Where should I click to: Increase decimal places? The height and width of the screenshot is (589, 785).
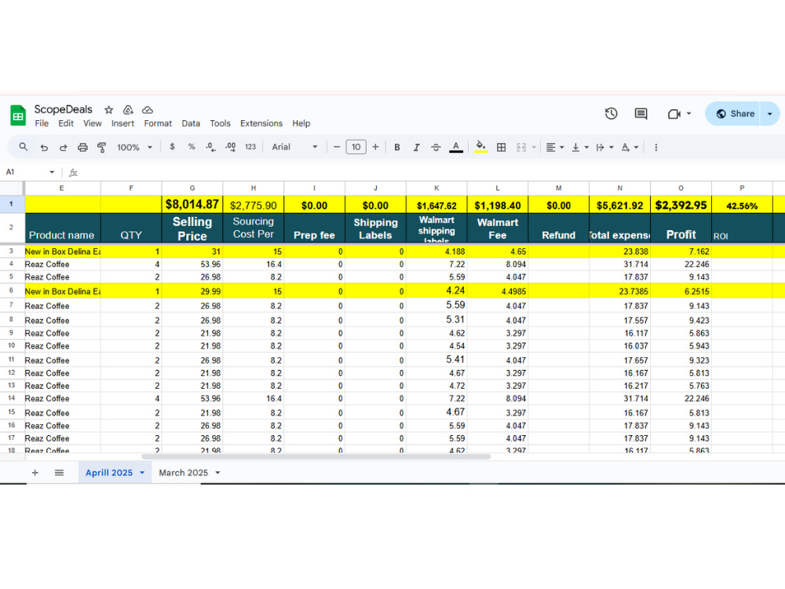(230, 147)
